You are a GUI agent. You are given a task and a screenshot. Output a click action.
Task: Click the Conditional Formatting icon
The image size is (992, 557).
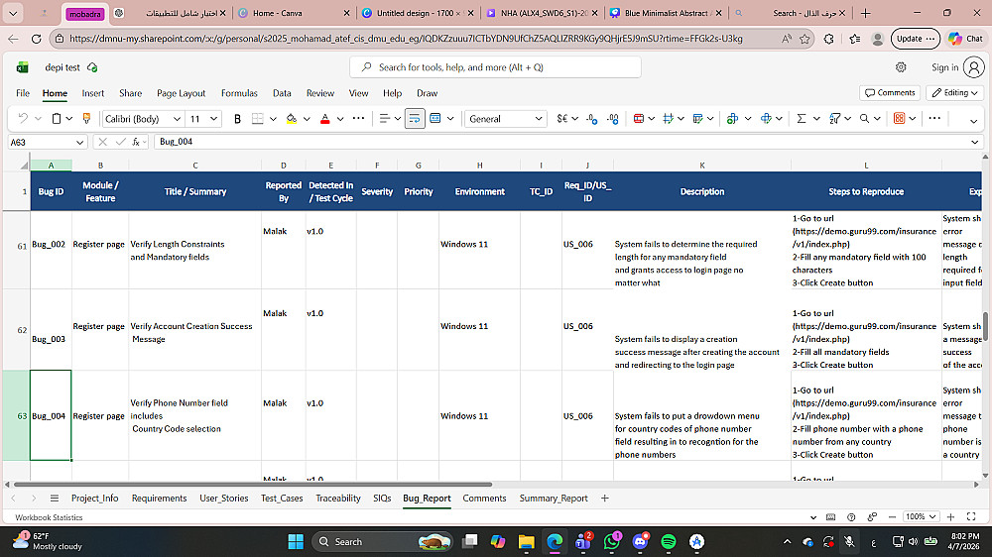(x=638, y=118)
